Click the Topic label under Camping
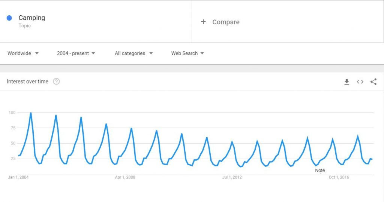384x202 pixels. [x=24, y=26]
